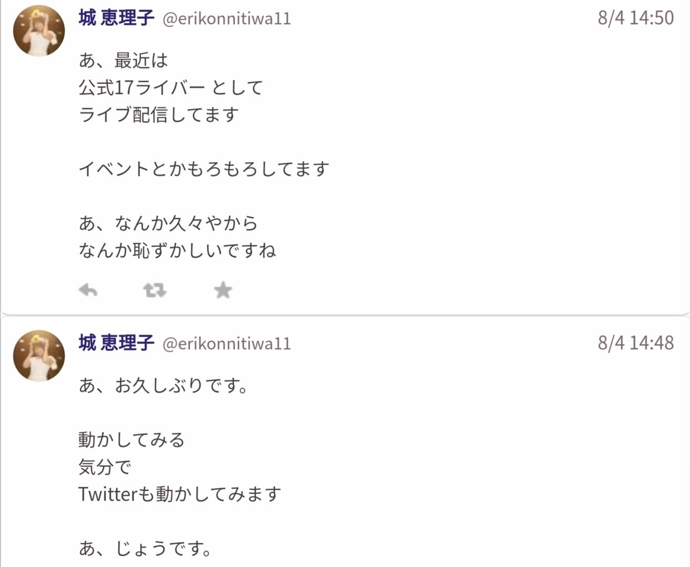This screenshot has height=567, width=690.
Task: Click the text あ、お久しぶりです。
Action: (x=163, y=385)
